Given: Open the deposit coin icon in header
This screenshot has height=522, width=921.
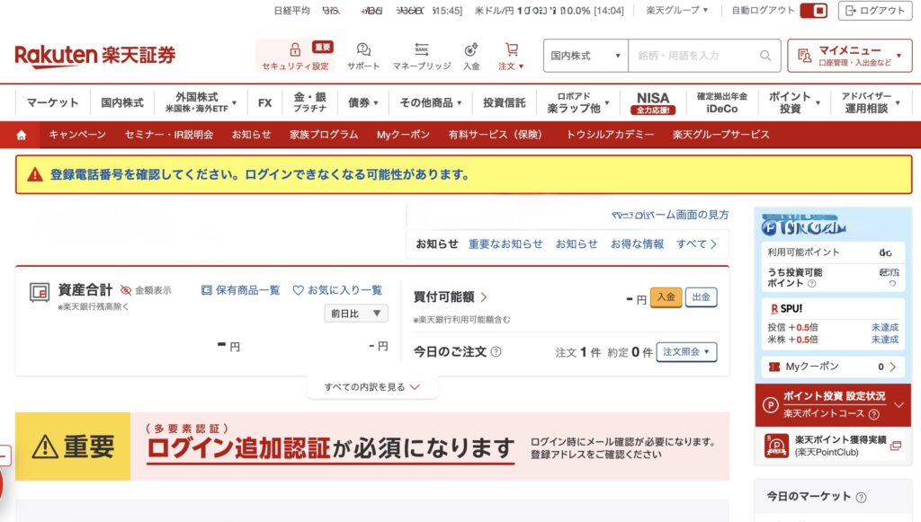Looking at the screenshot, I should [471, 49].
